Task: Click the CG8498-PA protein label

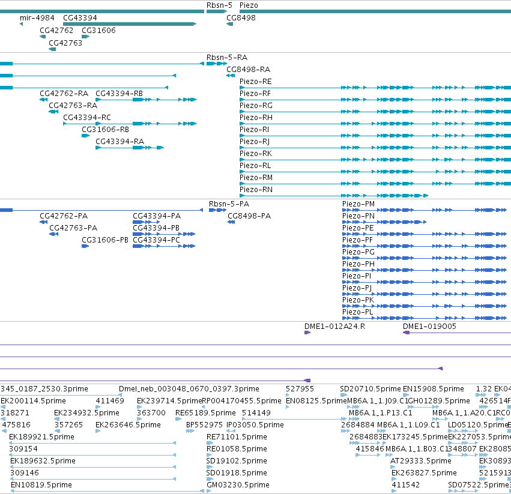Action: (x=249, y=216)
